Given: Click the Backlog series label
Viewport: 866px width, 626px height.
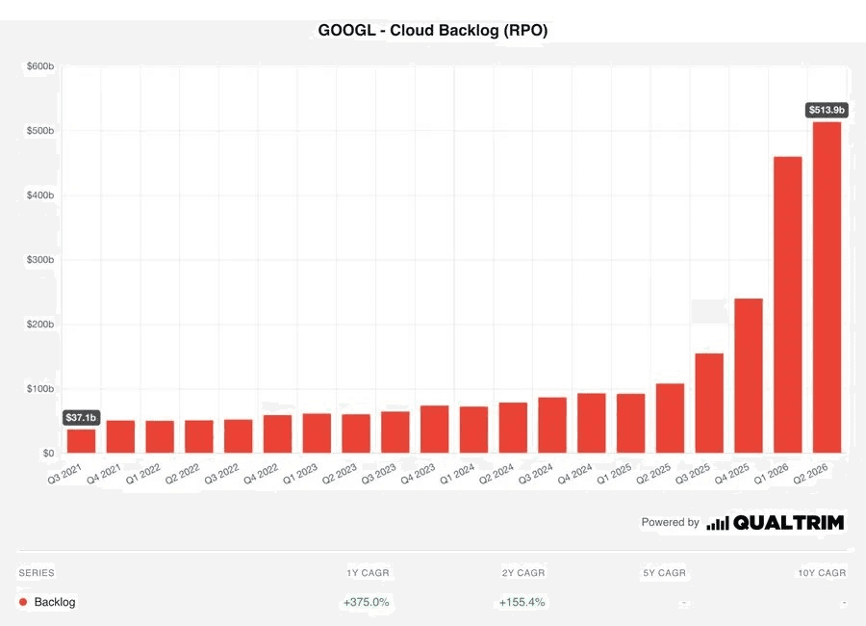Looking at the screenshot, I should pyautogui.click(x=55, y=602).
